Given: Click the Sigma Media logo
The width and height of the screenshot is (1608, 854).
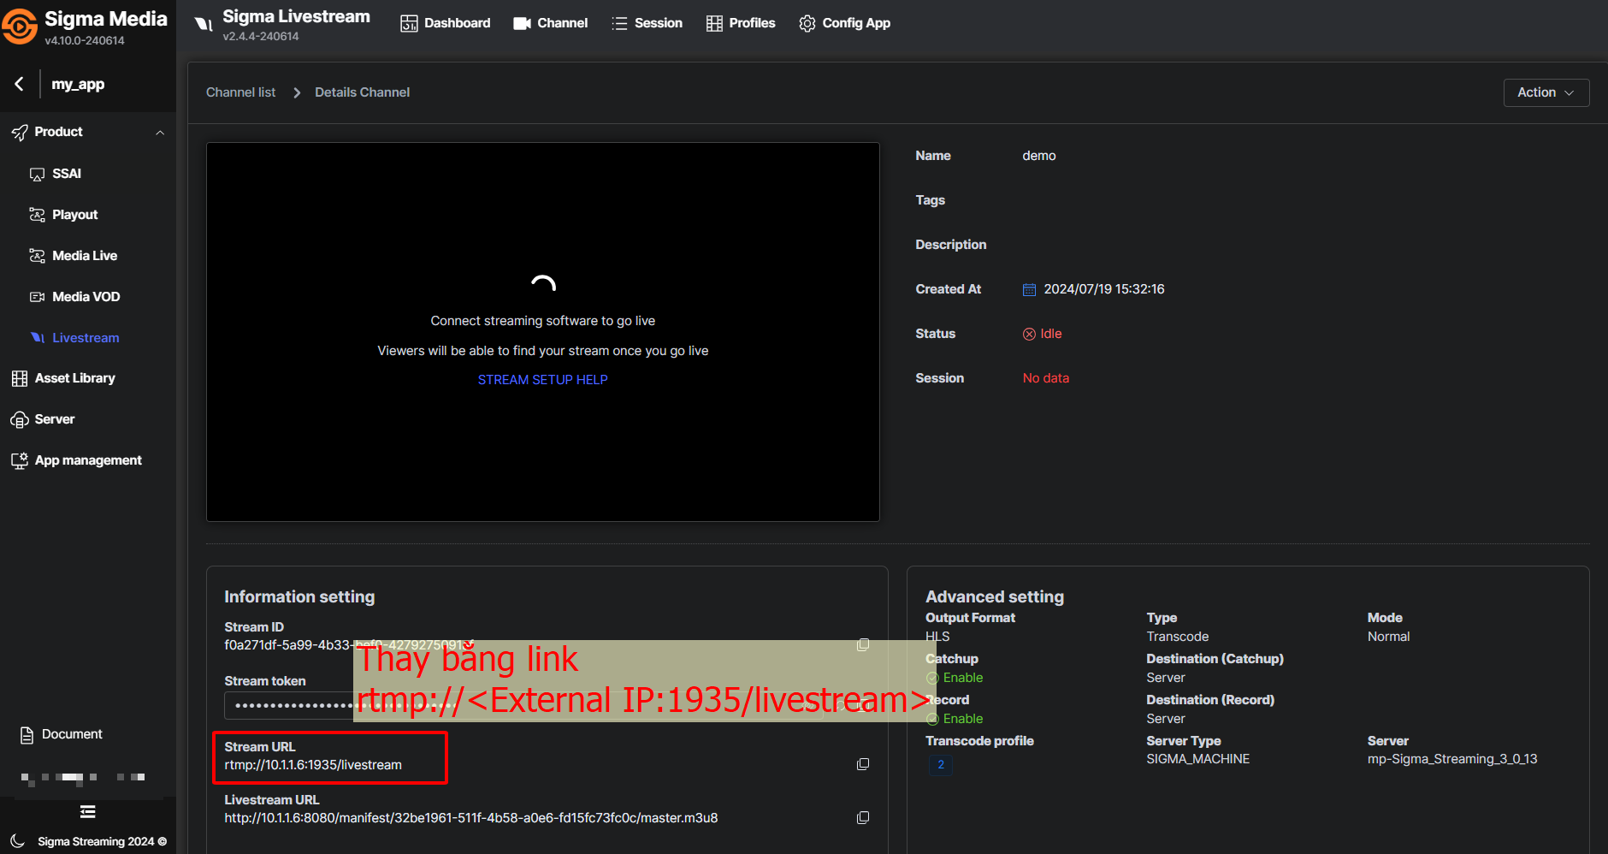Looking at the screenshot, I should [20, 26].
